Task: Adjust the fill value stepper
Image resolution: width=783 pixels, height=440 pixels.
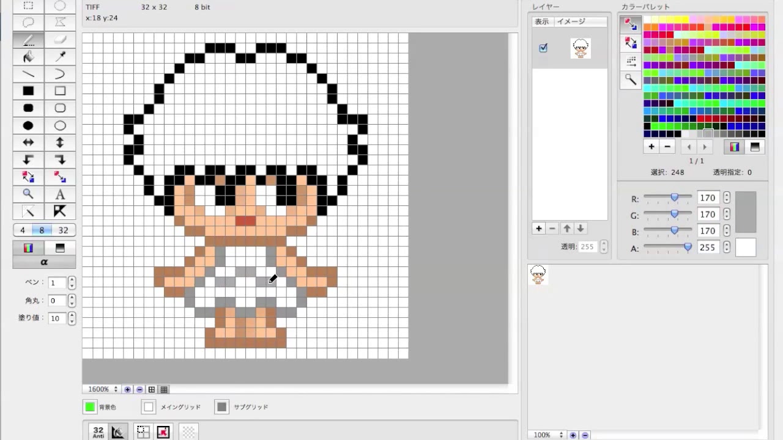Action: [x=72, y=318]
